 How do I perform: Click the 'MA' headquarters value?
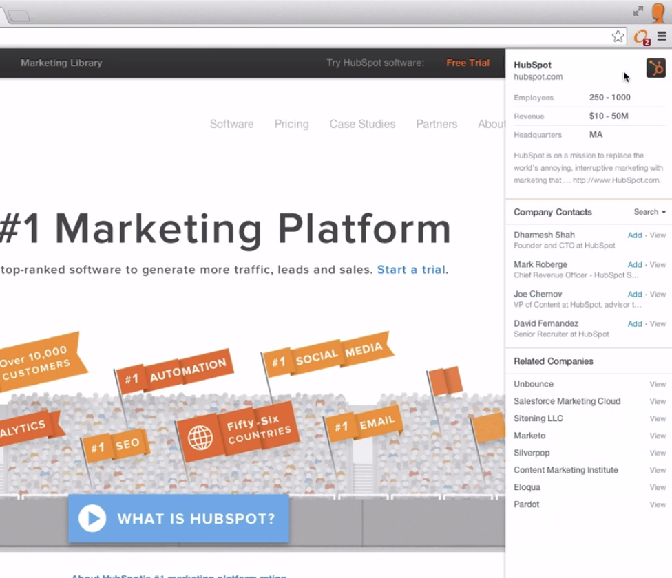pos(596,135)
